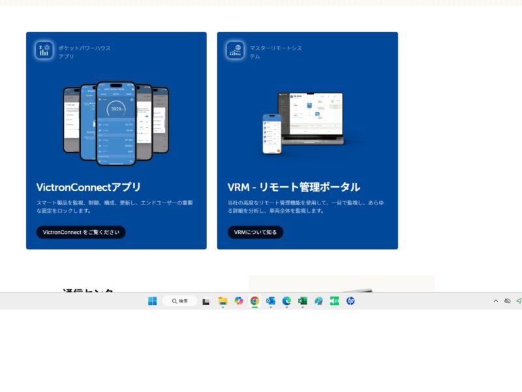
Task: Click the VictronConnect card app icon
Action: 44,50
